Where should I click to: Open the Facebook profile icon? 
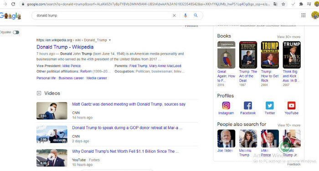248,106
